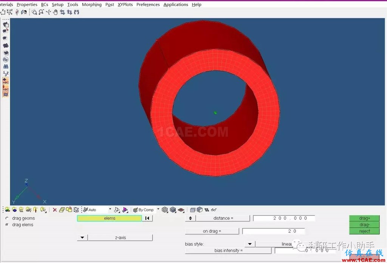
Task: Click the organize yellow folders icon
Action: (69, 209)
